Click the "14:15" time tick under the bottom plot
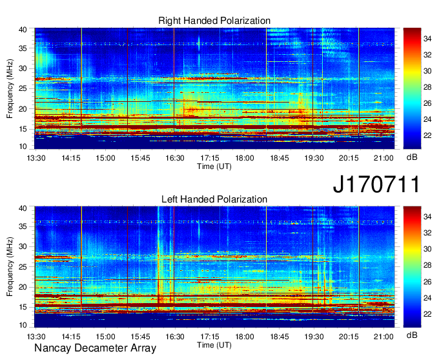Image resolution: width=439 pixels, height=356 pixels. [x=71, y=337]
